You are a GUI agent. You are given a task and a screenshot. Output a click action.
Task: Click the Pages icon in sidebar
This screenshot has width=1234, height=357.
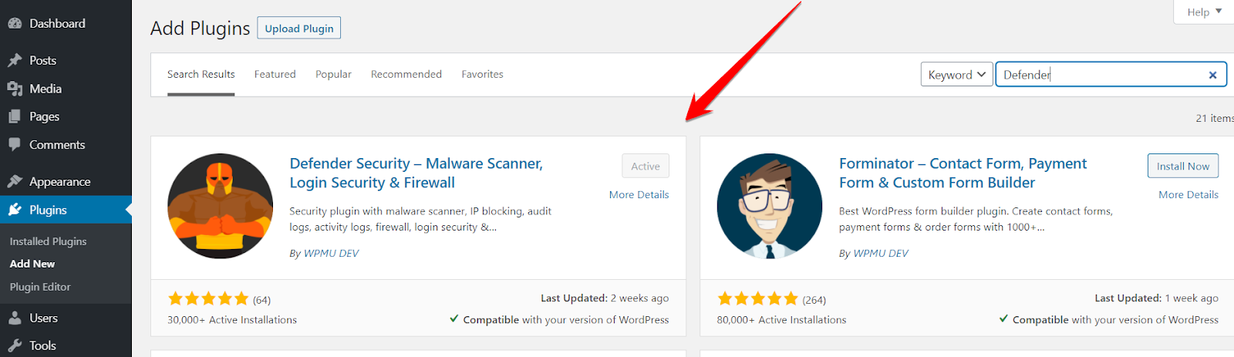15,116
